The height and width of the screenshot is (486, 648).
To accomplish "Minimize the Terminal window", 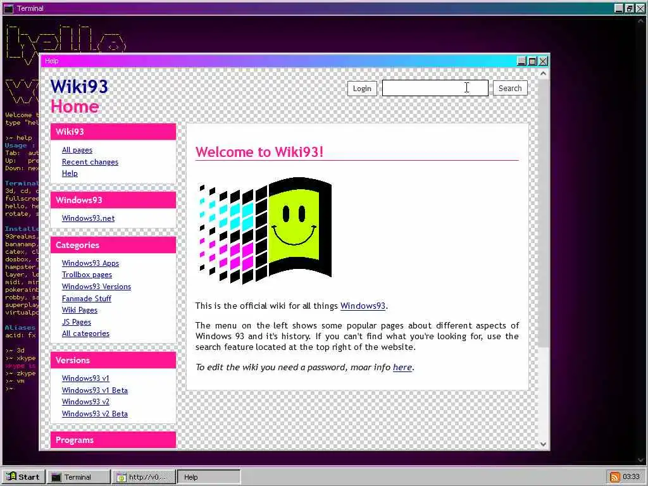I will point(619,8).
